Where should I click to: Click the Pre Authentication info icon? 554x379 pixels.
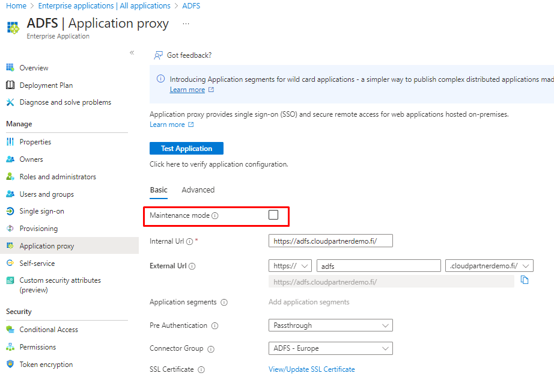tap(215, 326)
